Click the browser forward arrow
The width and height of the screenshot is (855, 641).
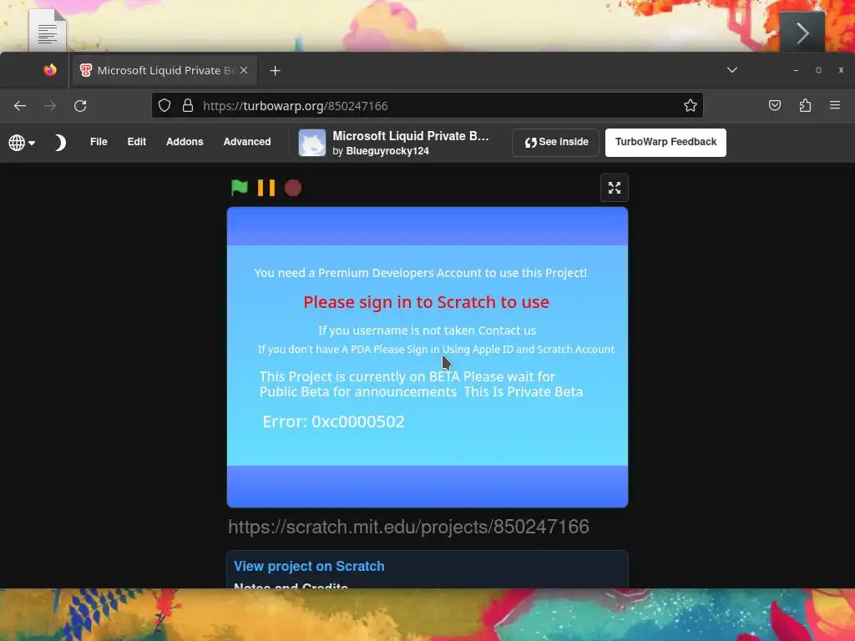pos(50,106)
